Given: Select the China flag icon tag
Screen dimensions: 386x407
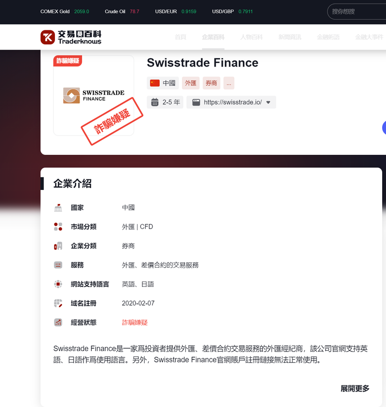Looking at the screenshot, I should pyautogui.click(x=155, y=83).
